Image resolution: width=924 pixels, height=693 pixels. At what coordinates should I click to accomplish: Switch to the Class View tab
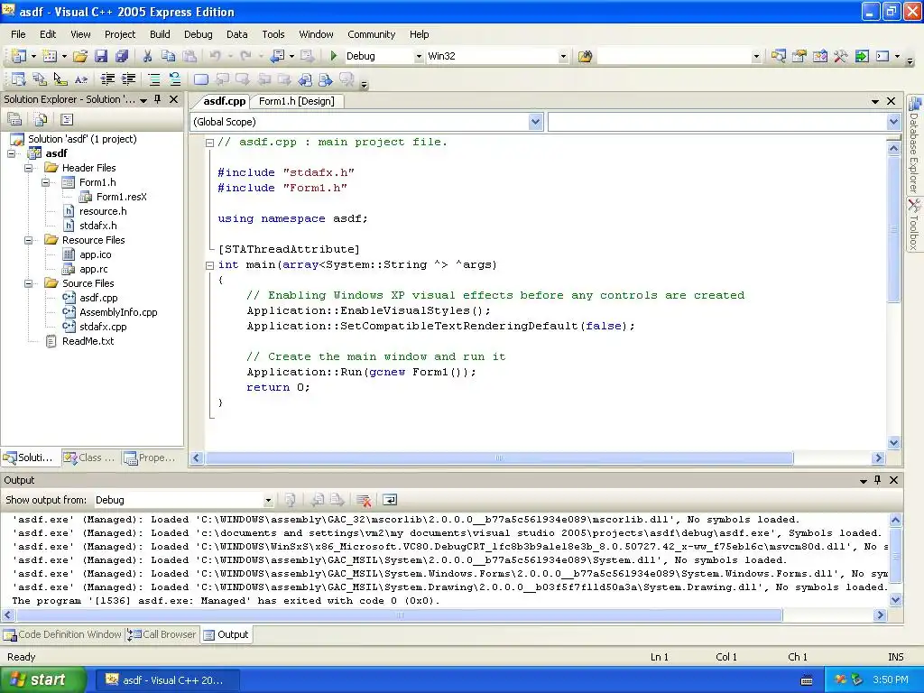90,457
